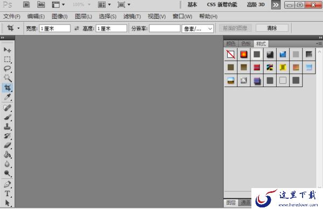This screenshot has width=323, height=209.
Task: Apply the purple shadow style swatch
Action: click(x=257, y=81)
